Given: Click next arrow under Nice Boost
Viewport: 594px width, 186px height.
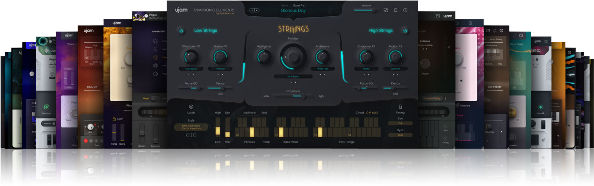Looking at the screenshot, I should tap(296, 82).
